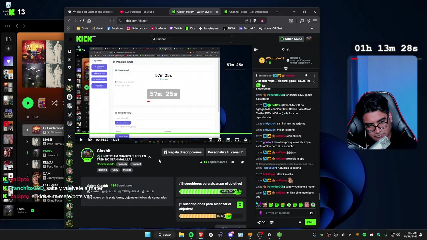The height and width of the screenshot is (240, 427).
Task: Unpin the pinned Discord chat message
Action: tap(306, 76)
